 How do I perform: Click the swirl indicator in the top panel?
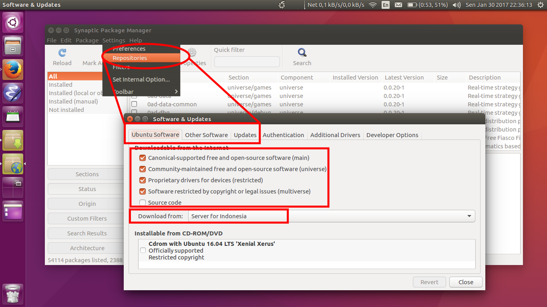coord(282,5)
